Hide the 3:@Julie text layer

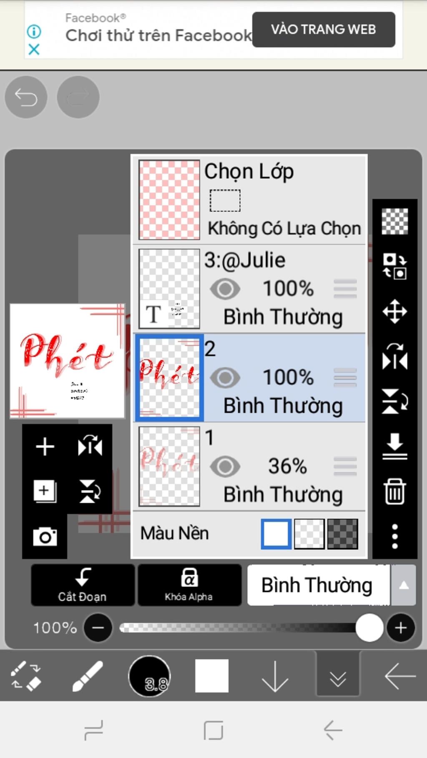point(225,289)
